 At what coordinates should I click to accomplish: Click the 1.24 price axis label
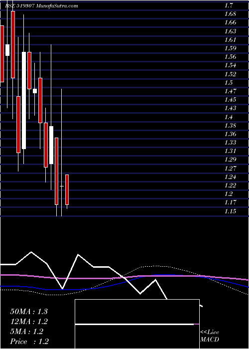pyautogui.click(x=230, y=177)
